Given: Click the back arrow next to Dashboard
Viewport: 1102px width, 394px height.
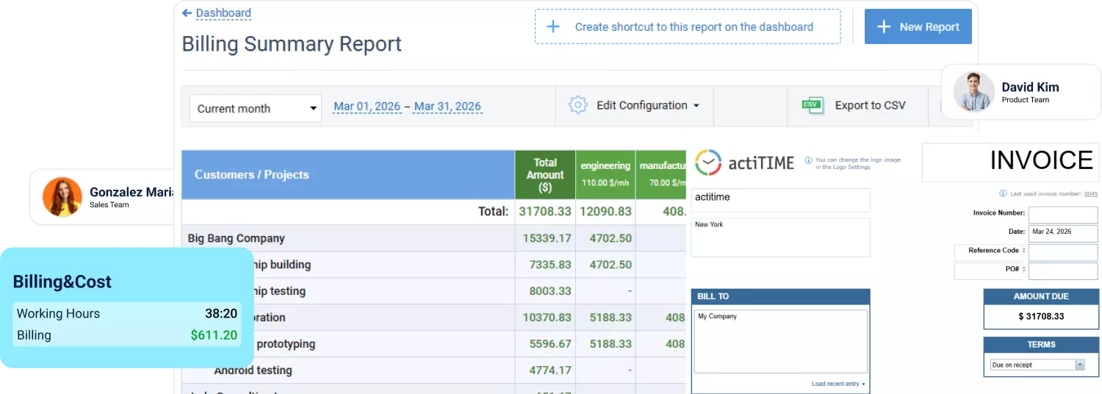Looking at the screenshot, I should pyautogui.click(x=187, y=12).
